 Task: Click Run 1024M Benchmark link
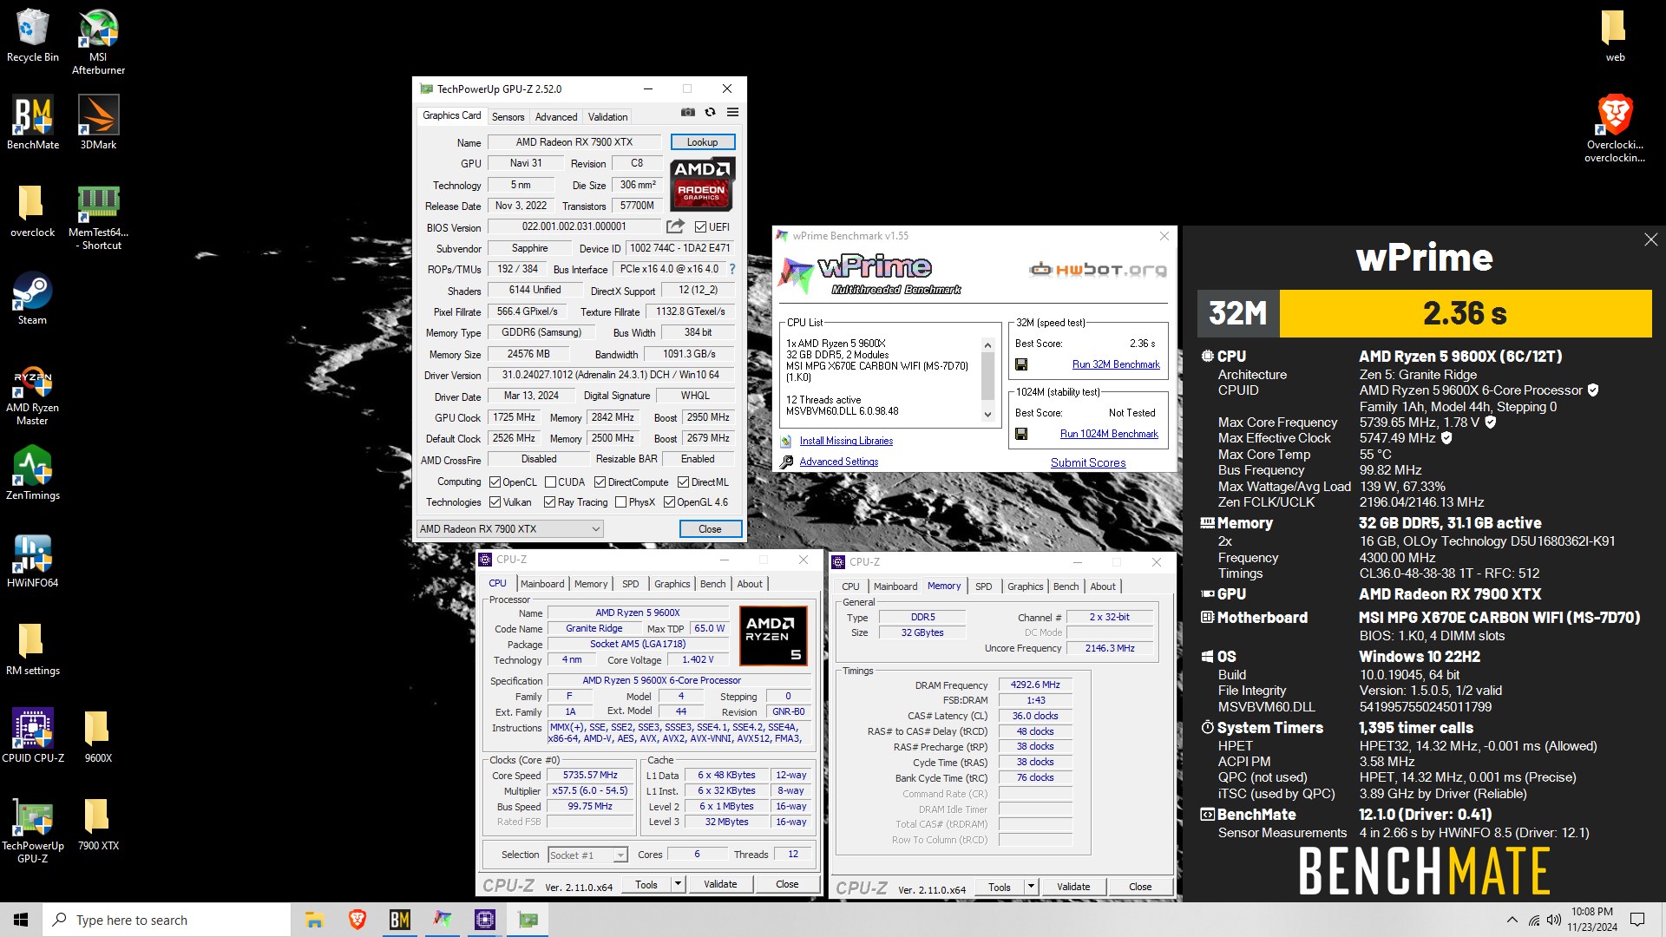(x=1109, y=434)
